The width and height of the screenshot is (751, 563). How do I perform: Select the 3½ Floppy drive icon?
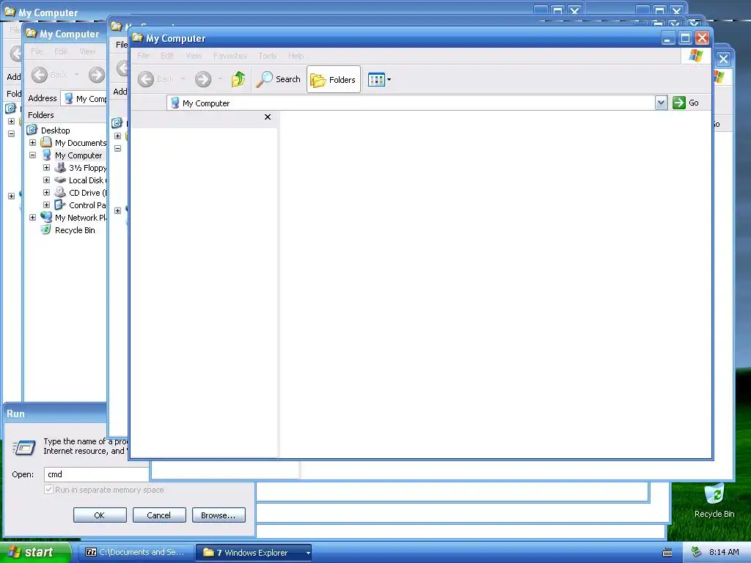(60, 167)
